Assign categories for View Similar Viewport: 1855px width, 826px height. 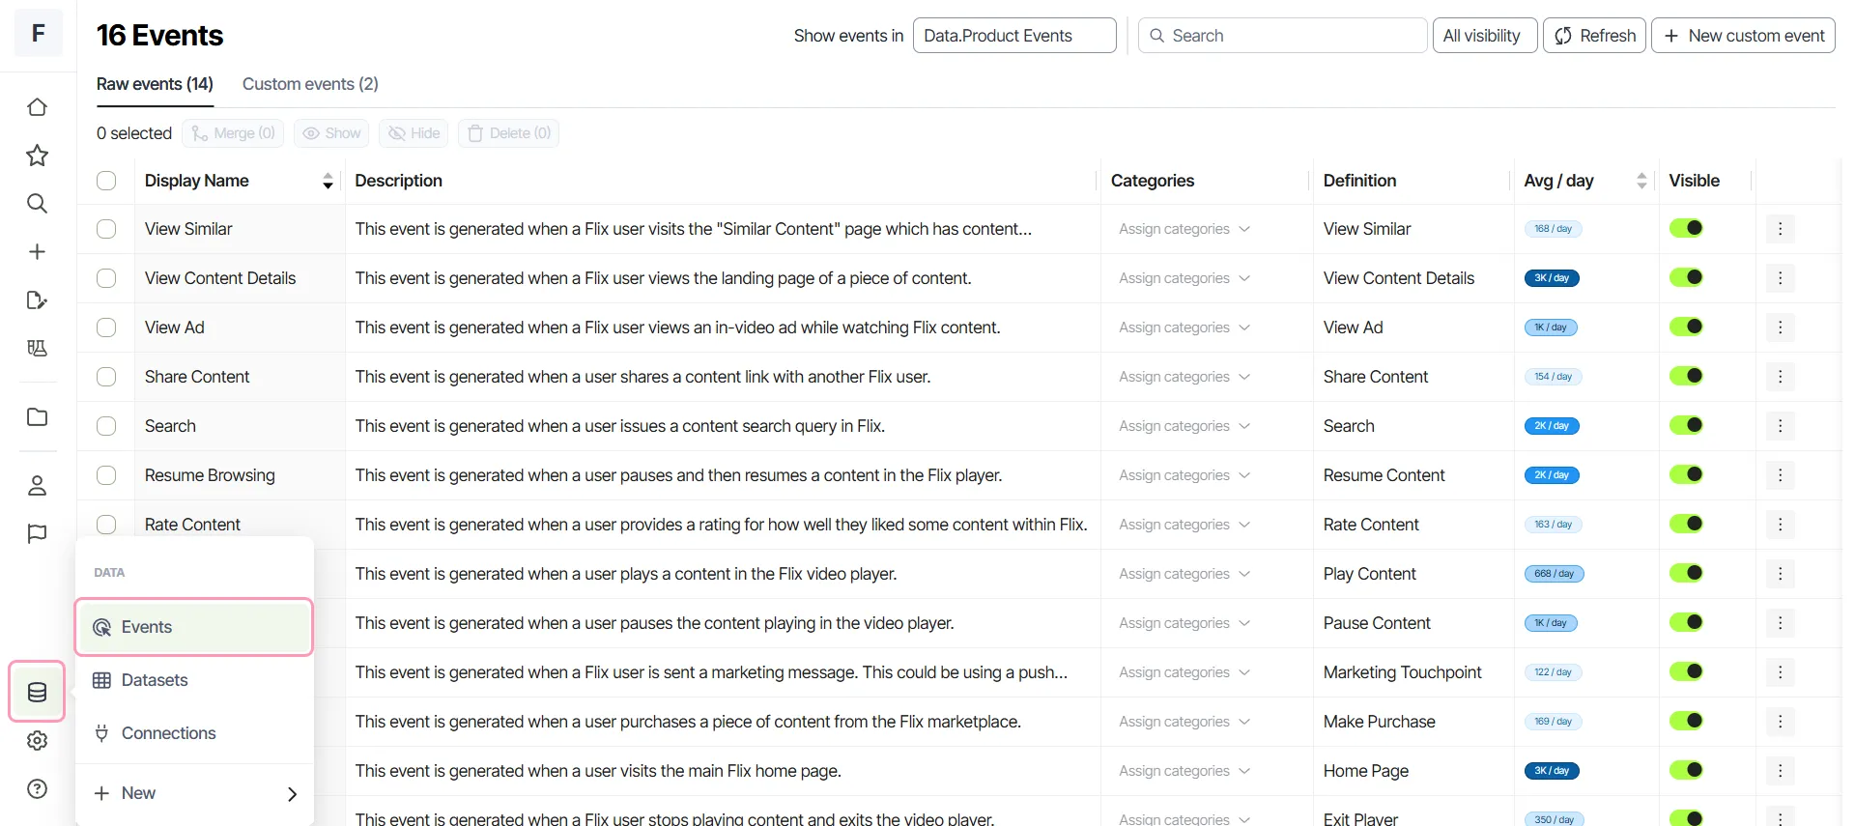(1184, 229)
